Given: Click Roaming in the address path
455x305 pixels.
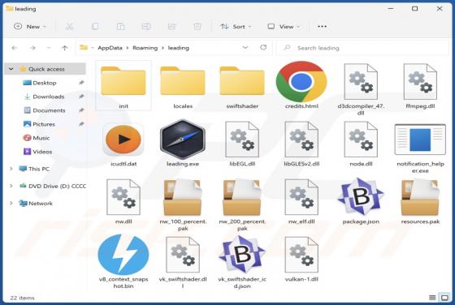Looking at the screenshot, I should tap(145, 48).
